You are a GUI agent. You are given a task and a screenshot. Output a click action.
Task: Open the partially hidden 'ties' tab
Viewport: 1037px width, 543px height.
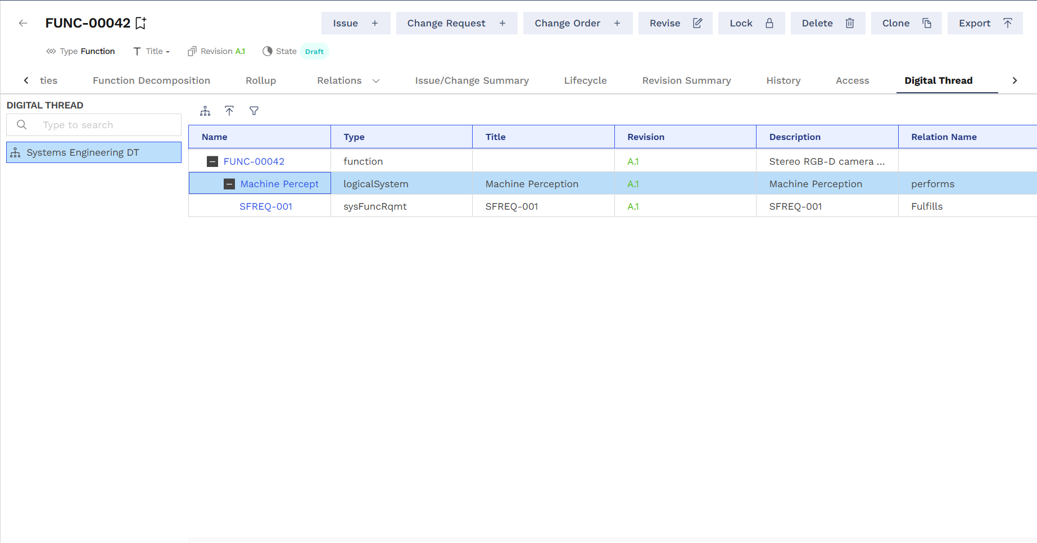pos(48,80)
